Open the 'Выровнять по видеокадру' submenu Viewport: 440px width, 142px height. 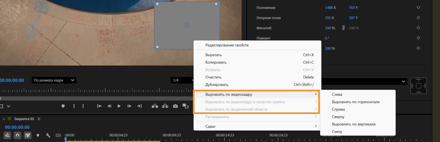257,95
